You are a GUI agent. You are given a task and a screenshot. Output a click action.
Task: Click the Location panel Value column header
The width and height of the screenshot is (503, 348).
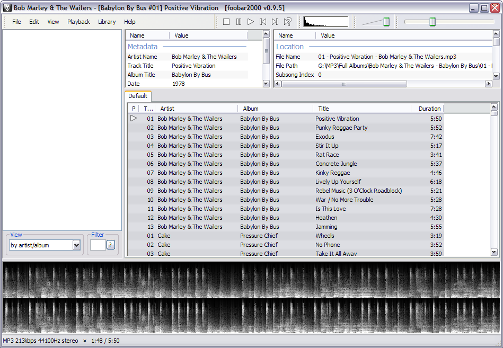[x=404, y=35]
